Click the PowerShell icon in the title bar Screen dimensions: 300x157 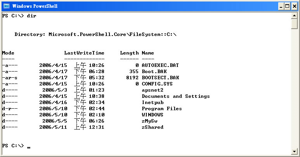coord(7,6)
